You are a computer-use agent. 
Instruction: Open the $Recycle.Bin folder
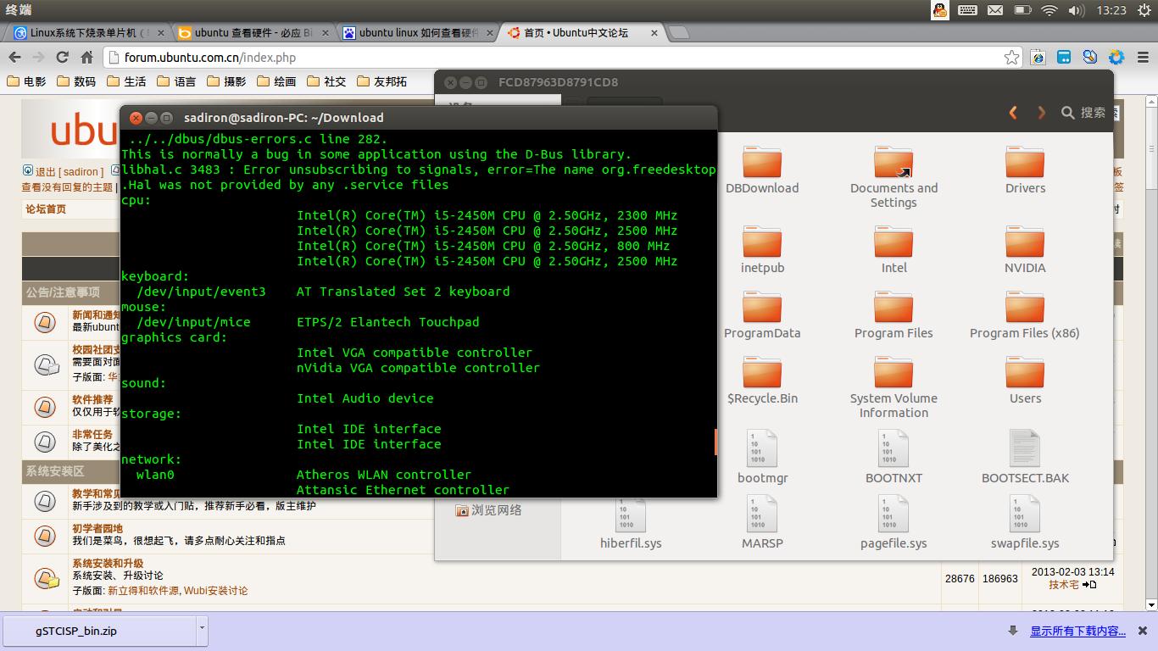762,381
